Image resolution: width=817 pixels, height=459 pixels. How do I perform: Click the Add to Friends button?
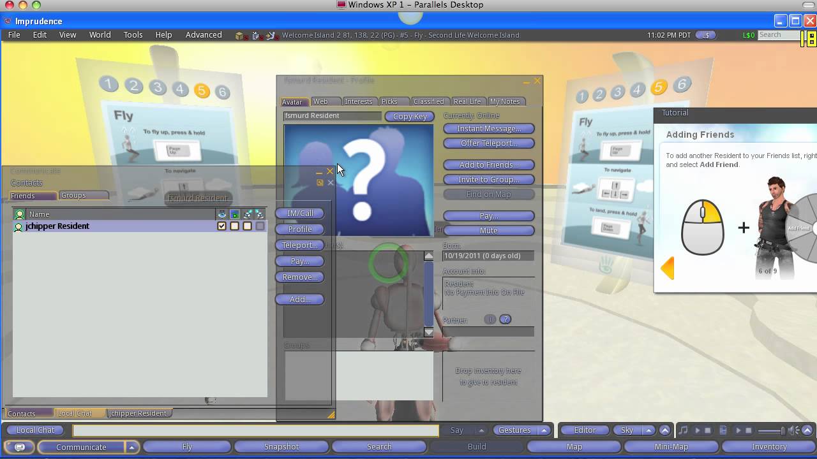(489, 164)
